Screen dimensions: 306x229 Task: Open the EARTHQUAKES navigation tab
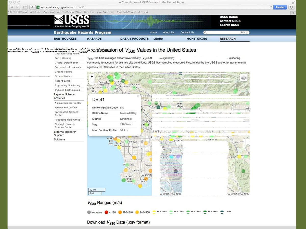65,39
